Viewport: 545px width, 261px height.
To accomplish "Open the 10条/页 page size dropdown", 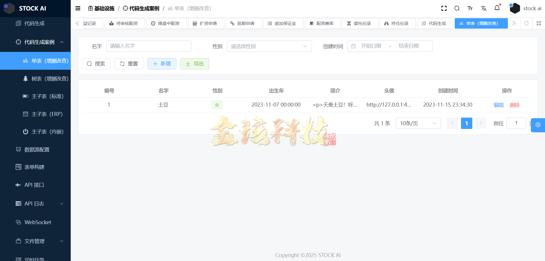I will point(418,123).
